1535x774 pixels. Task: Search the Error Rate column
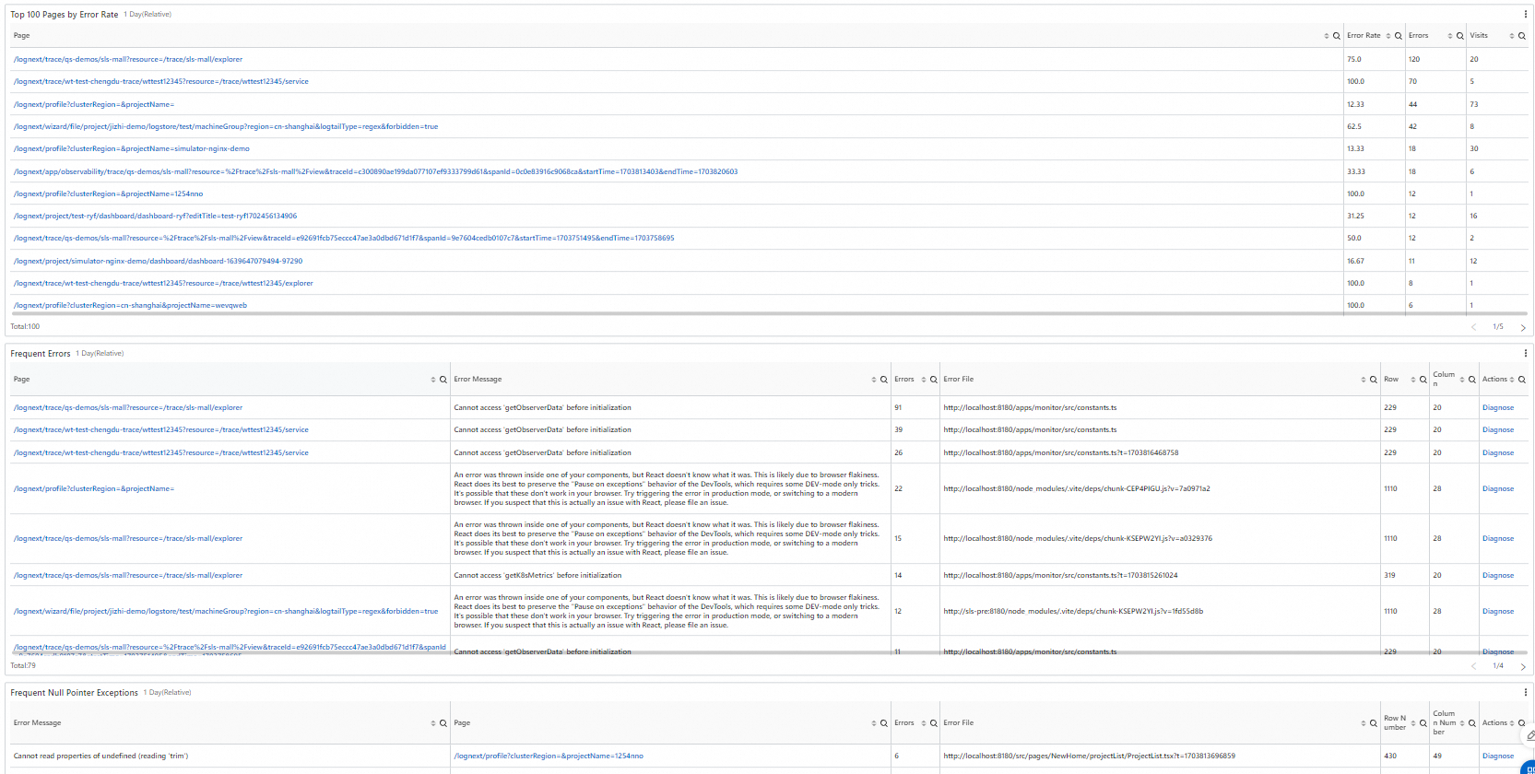[x=1399, y=36]
